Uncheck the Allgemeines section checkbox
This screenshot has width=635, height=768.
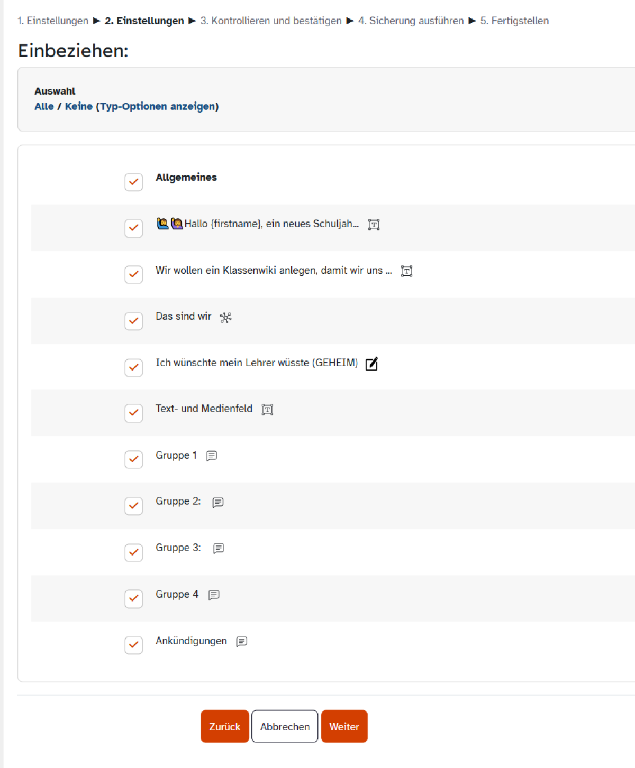click(134, 182)
